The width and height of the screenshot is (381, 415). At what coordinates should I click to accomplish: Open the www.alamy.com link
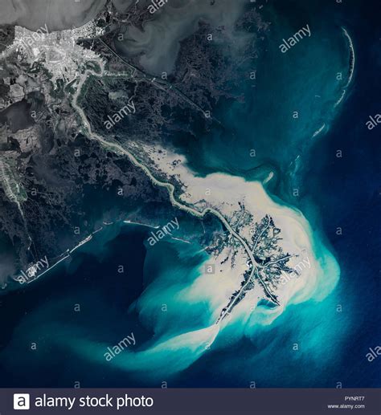(x=346, y=406)
